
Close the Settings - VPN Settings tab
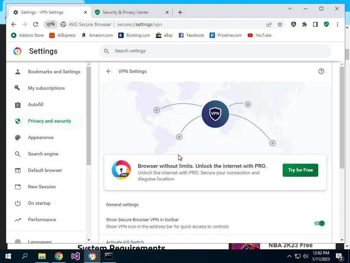tap(85, 12)
